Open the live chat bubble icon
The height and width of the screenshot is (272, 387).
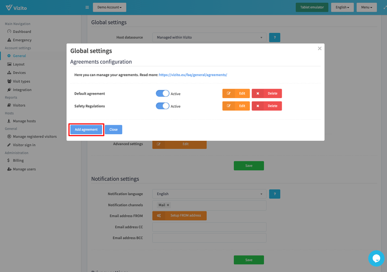376,258
